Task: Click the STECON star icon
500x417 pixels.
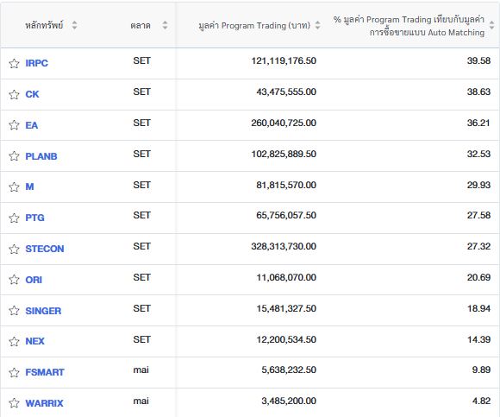Action: point(14,249)
